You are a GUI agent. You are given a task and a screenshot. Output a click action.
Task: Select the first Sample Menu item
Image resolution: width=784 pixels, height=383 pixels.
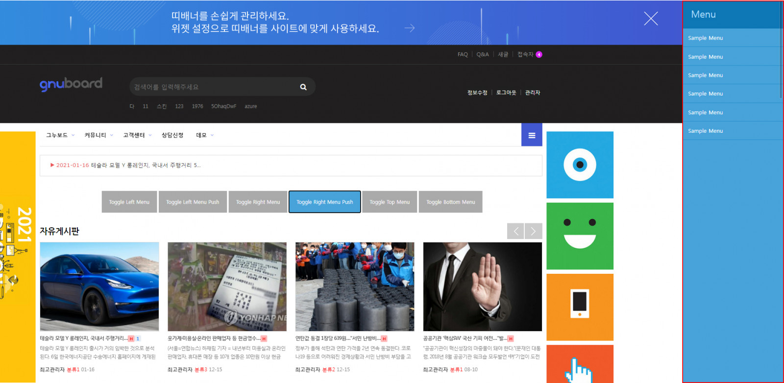[705, 38]
